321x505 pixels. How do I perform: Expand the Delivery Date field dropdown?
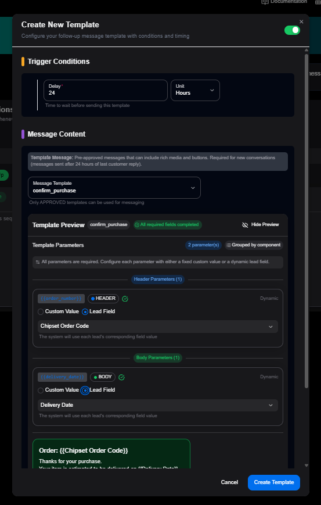(158, 405)
